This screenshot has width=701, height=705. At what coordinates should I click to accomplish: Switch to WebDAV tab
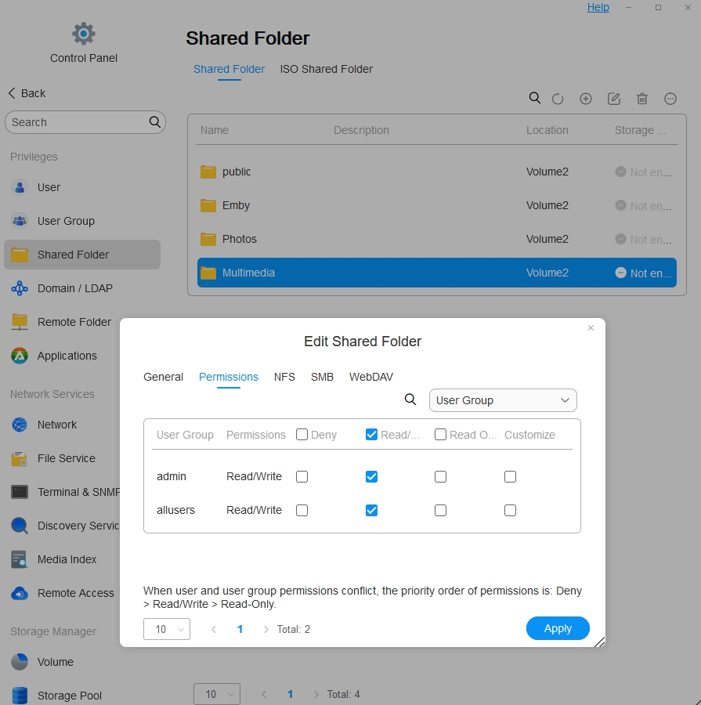click(371, 377)
